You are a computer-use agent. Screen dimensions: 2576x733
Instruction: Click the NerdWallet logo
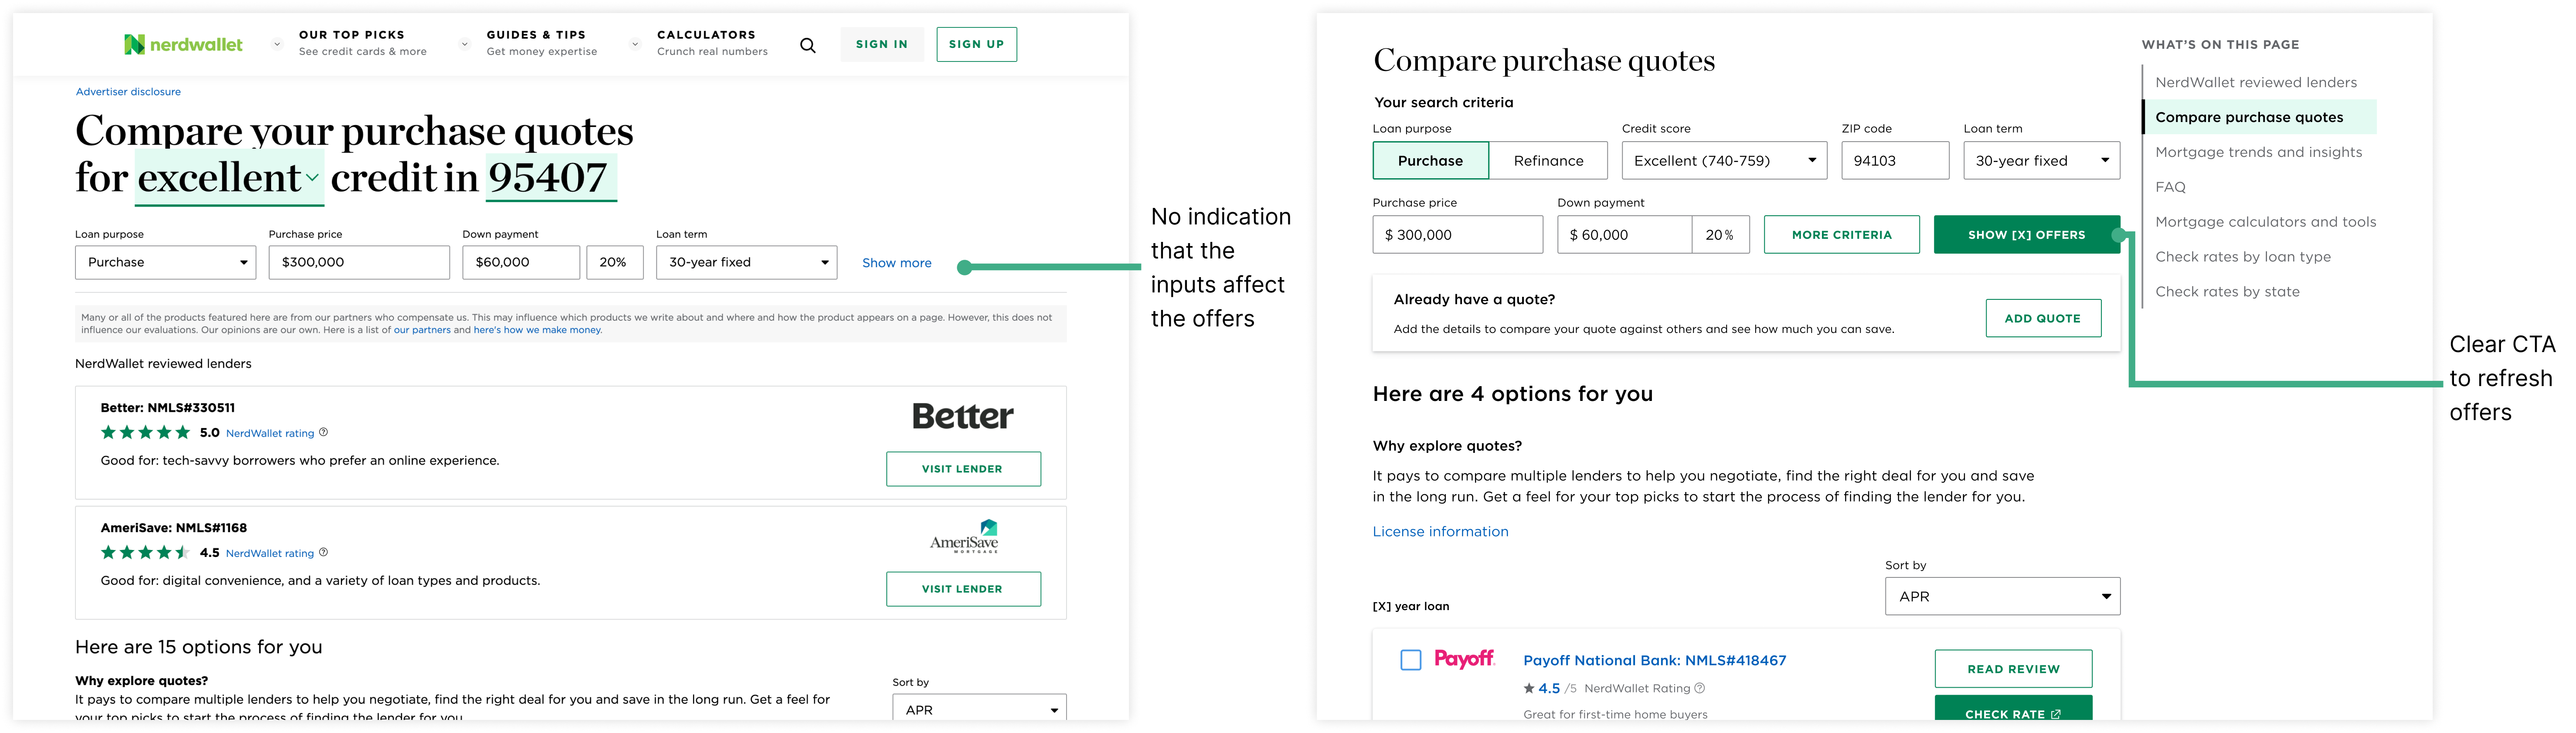click(x=183, y=44)
